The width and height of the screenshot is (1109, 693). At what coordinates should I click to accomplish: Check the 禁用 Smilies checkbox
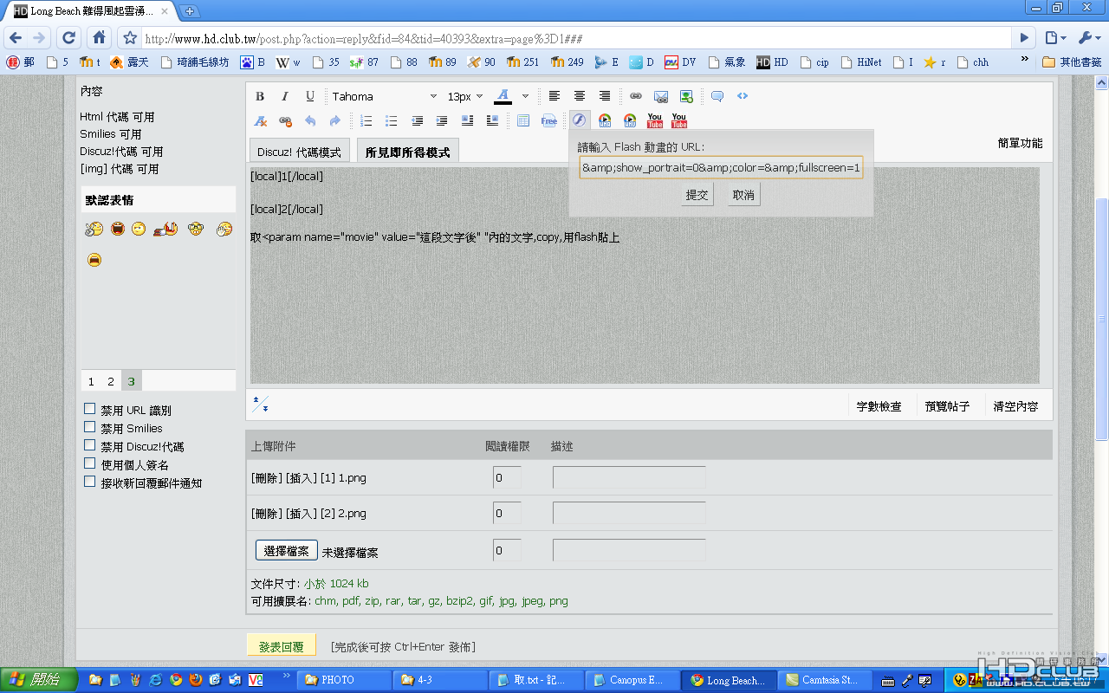(89, 427)
